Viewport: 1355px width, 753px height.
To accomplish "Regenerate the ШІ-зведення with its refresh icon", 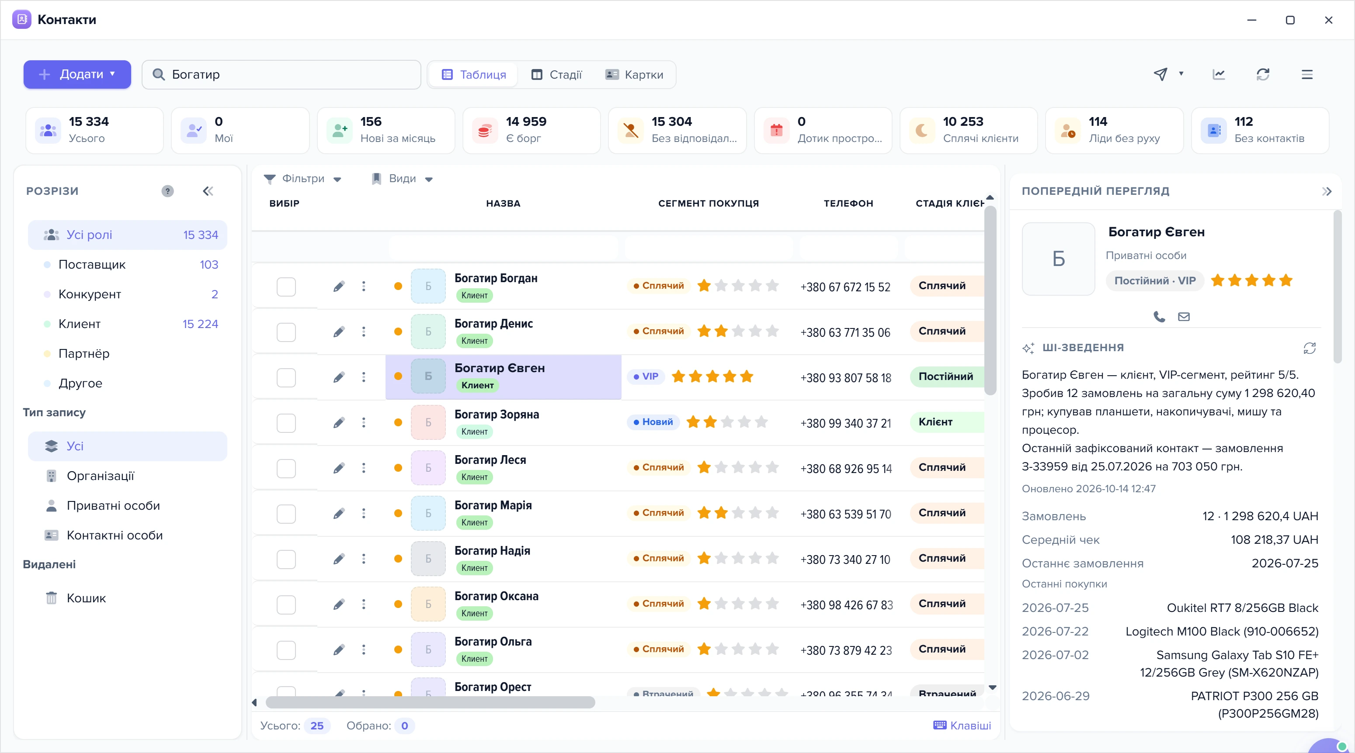I will [x=1310, y=348].
